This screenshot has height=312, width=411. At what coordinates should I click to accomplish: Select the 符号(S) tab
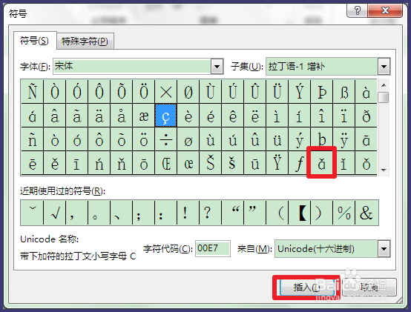coord(35,41)
